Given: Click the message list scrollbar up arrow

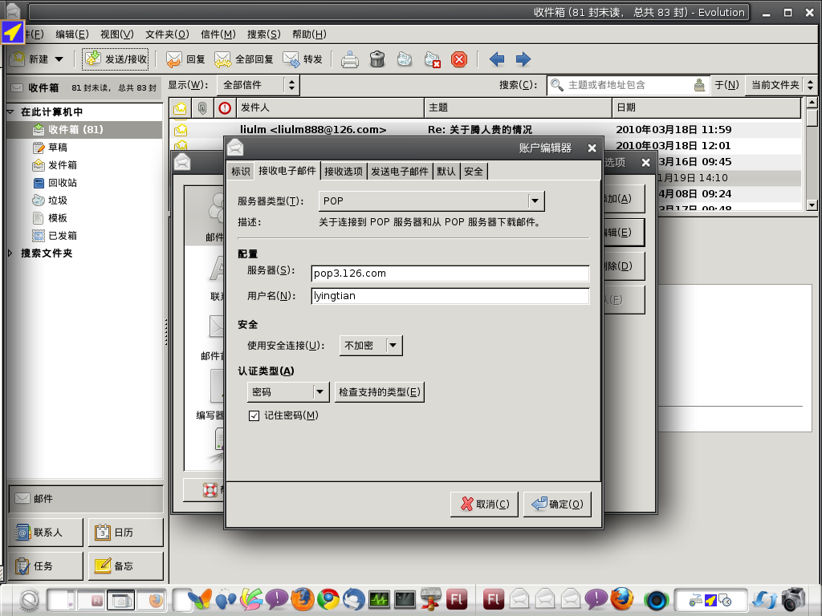Looking at the screenshot, I should tap(812, 103).
